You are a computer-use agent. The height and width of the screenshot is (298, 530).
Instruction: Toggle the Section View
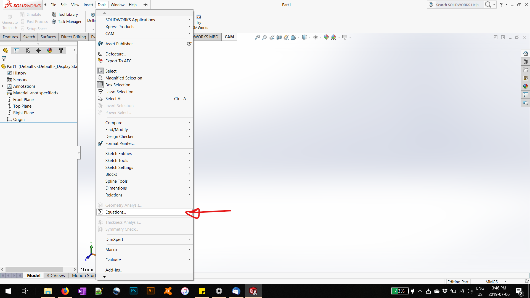coord(279,37)
